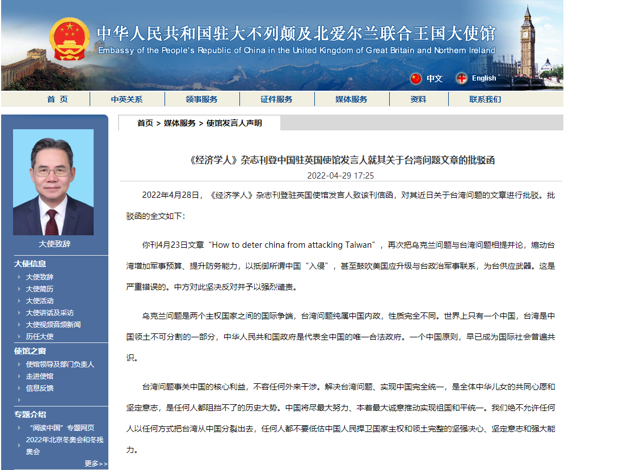
Task: Click the ambassador's portrait photo
Action: tap(54, 181)
